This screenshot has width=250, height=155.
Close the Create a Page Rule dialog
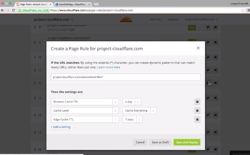point(198,48)
